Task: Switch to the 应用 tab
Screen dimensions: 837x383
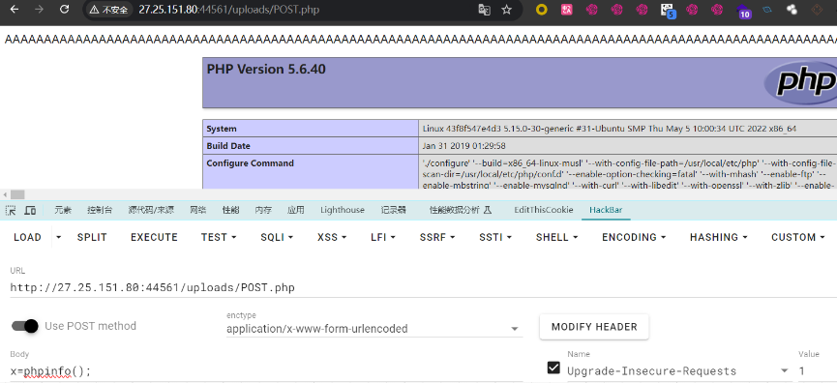Action: 296,210
